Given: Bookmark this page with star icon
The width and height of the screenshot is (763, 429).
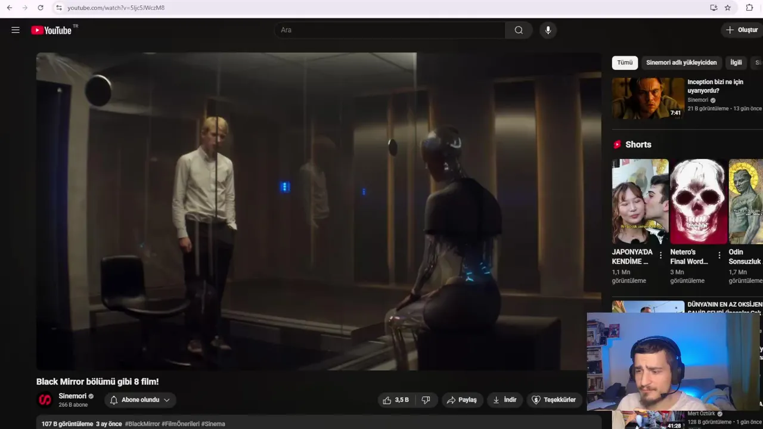Looking at the screenshot, I should pyautogui.click(x=728, y=8).
